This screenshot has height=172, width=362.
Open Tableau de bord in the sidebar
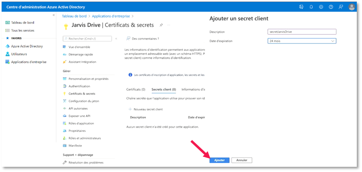click(22, 22)
